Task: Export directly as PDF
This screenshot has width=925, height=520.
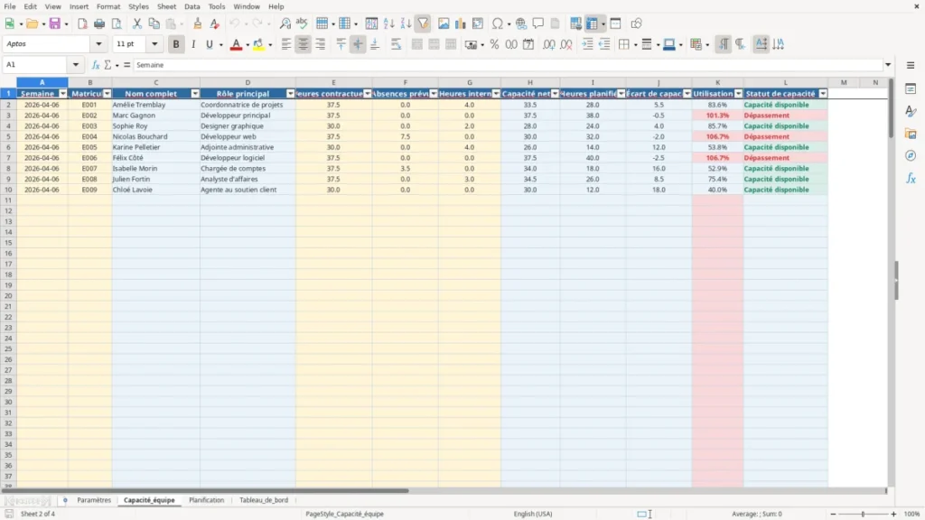Action: 82,23
